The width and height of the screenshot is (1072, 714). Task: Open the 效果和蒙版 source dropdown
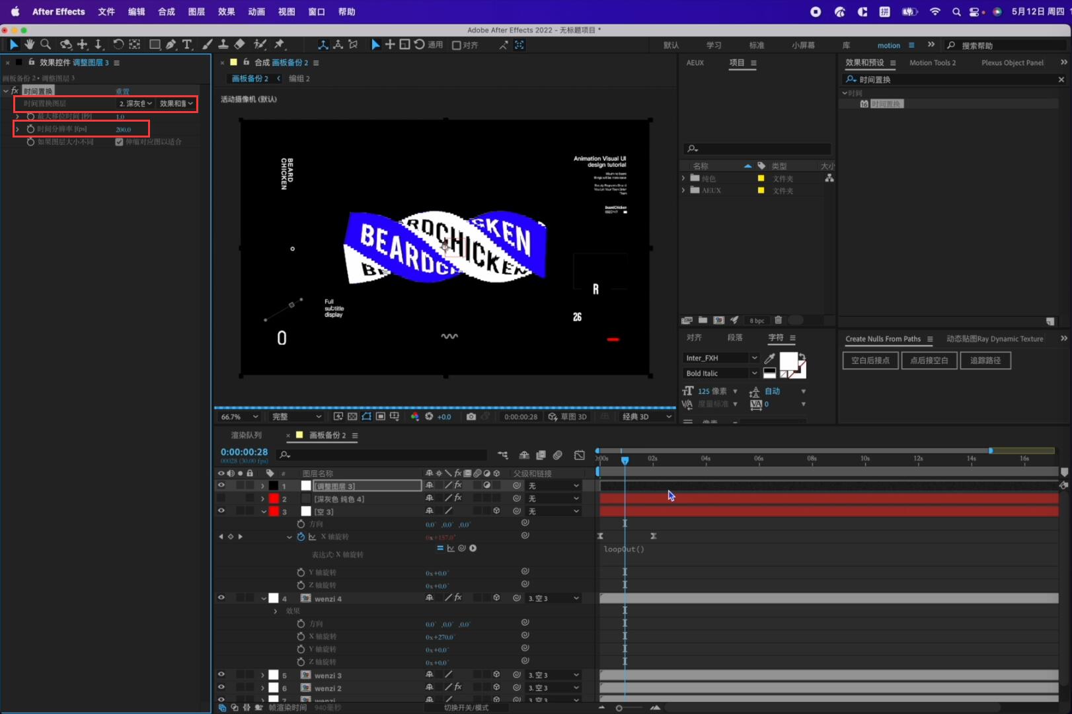[176, 104]
